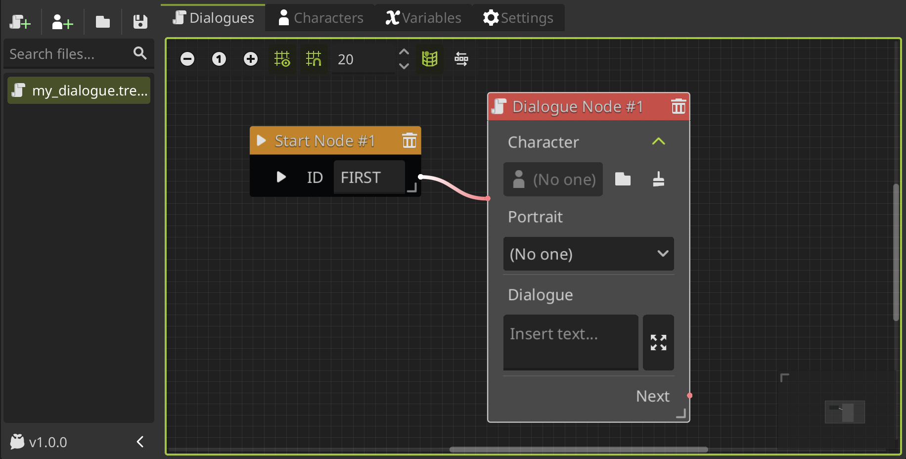Viewport: 906px width, 459px height.
Task: Toggle the minimap display
Action: pyautogui.click(x=429, y=59)
